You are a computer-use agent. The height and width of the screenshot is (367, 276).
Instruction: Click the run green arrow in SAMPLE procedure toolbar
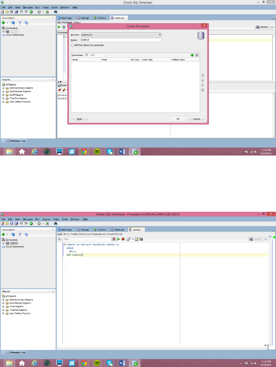point(118,239)
